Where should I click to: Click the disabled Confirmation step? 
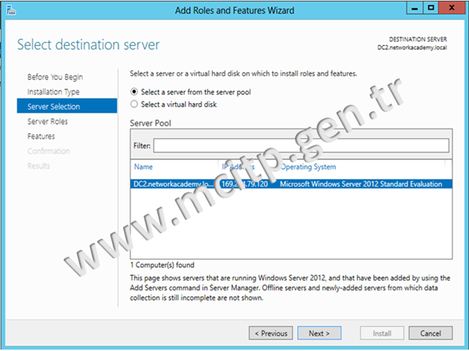point(48,151)
